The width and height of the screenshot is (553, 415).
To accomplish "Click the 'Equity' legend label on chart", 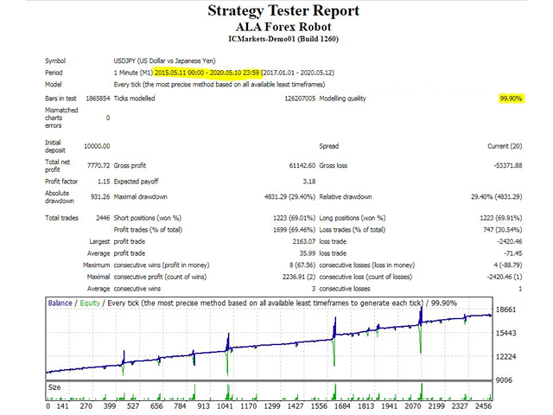I will coord(90,303).
